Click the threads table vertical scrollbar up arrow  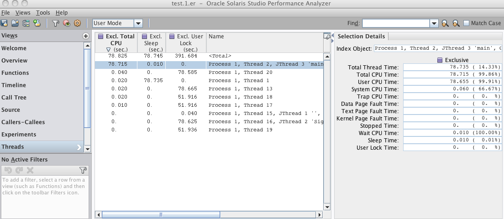tap(327, 57)
